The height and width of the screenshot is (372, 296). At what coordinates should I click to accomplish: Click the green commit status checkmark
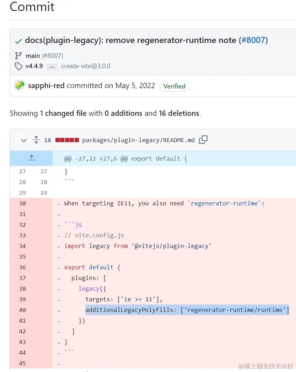pyautogui.click(x=18, y=41)
